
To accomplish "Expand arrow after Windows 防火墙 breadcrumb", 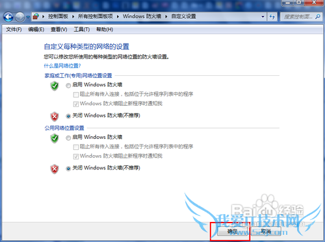I will (166, 16).
